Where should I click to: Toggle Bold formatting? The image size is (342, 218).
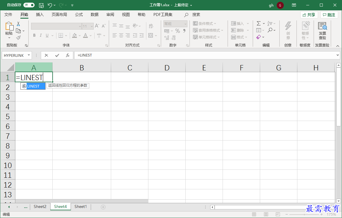point(34,35)
